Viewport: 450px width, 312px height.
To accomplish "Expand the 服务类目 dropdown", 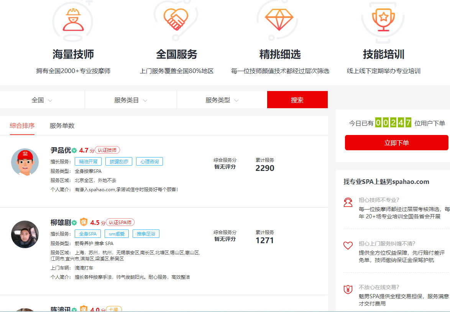I will tap(131, 100).
